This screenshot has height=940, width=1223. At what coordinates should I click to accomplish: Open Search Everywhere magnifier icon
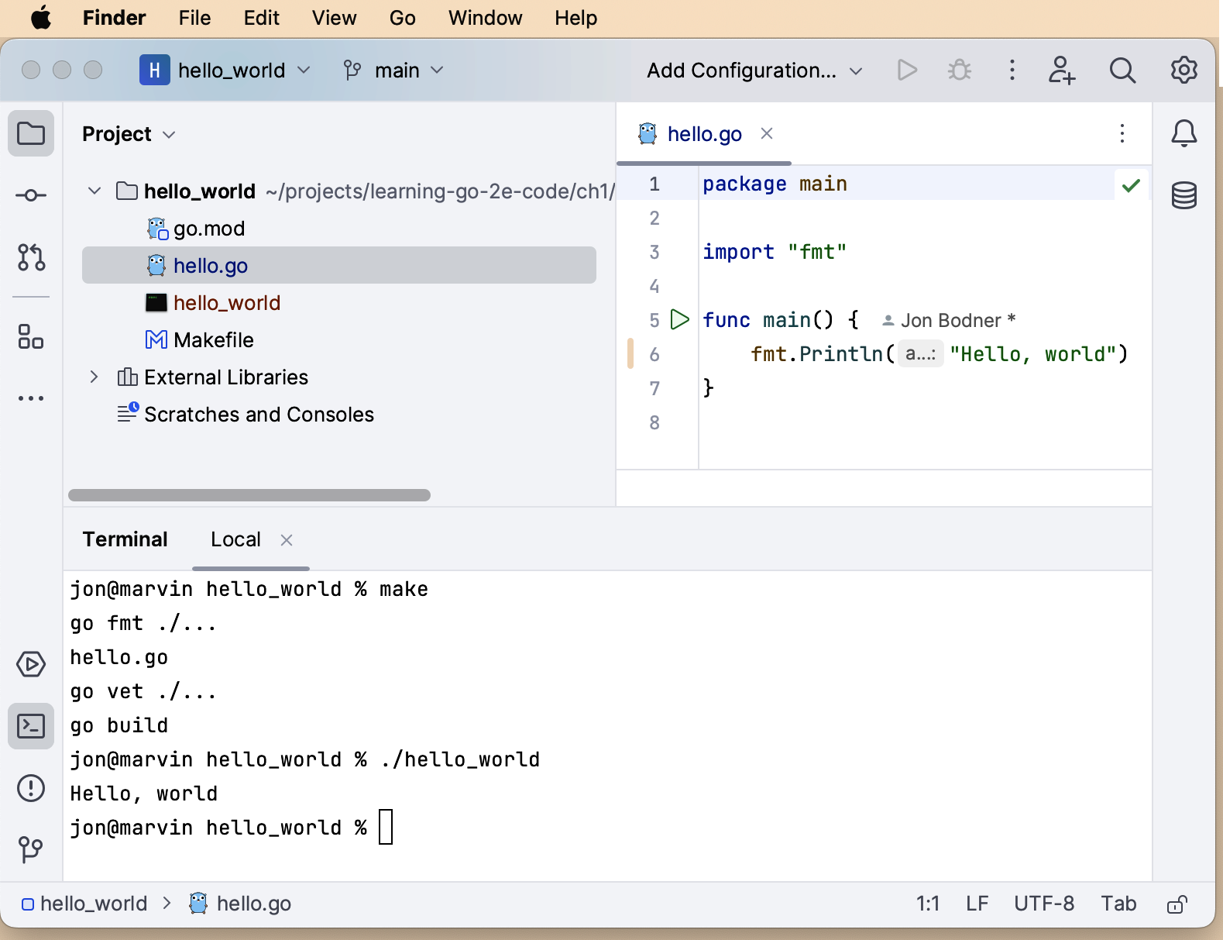[1122, 71]
